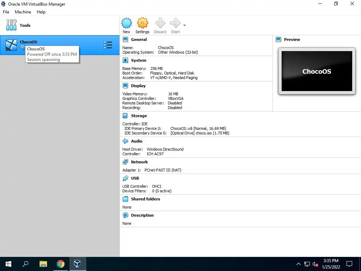Click the Description section bubble icon

click(125, 215)
